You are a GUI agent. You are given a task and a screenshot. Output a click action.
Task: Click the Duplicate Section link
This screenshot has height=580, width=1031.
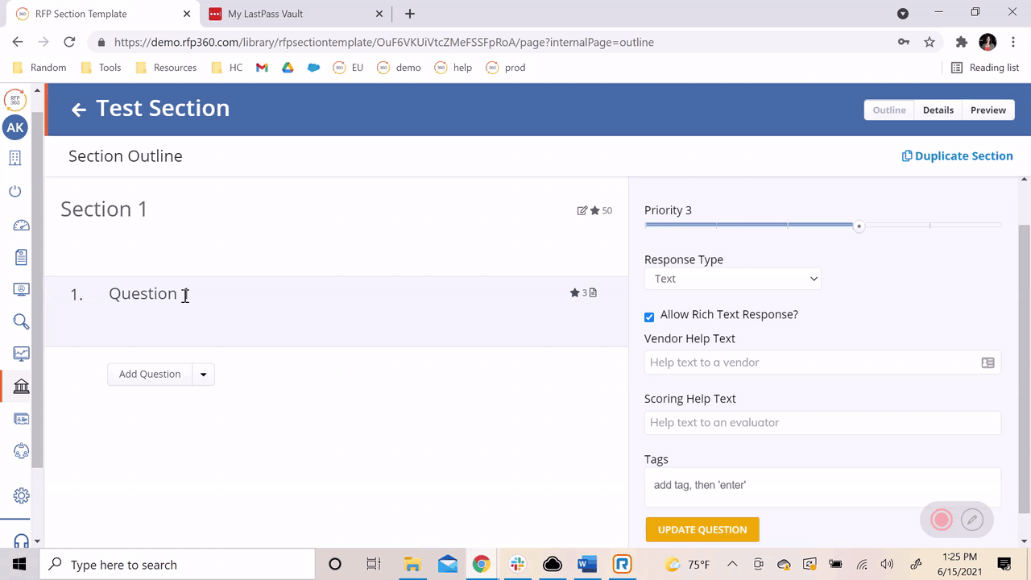coord(957,156)
